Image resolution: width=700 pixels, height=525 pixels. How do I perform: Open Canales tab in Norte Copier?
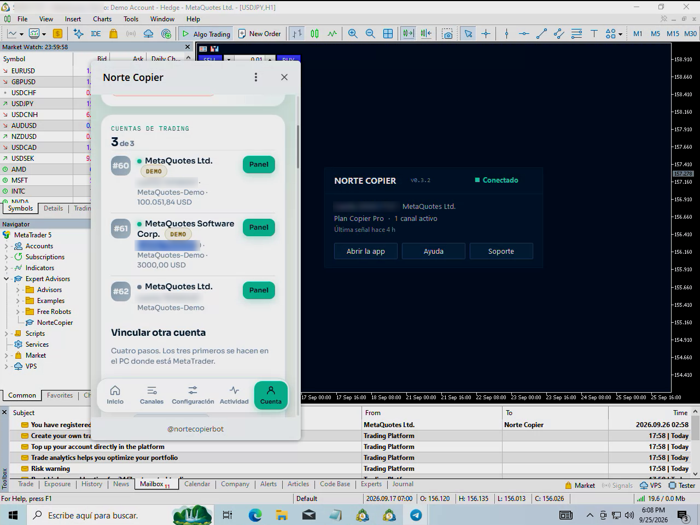click(151, 395)
